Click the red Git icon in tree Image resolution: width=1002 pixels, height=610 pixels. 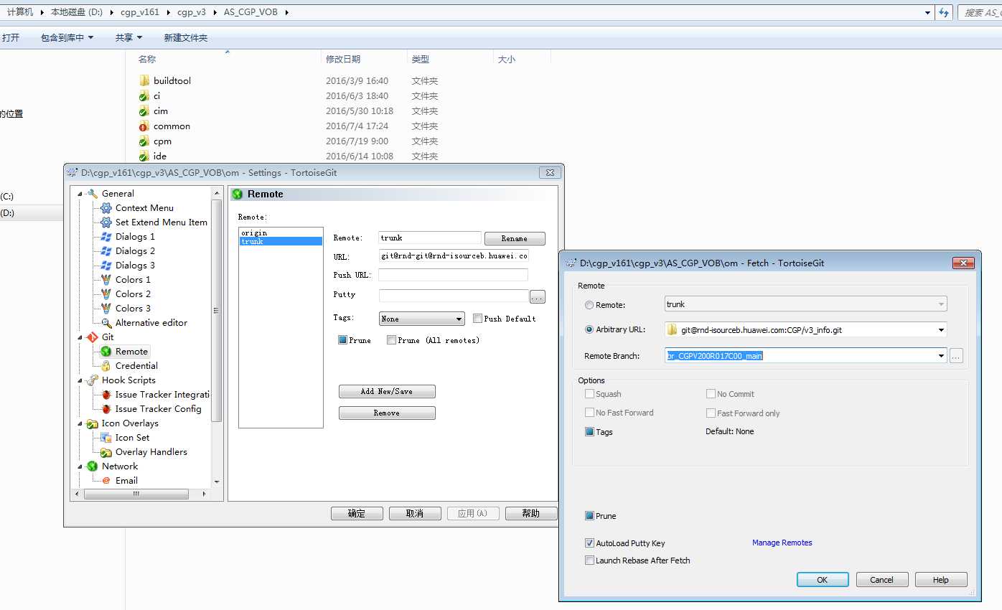point(92,337)
